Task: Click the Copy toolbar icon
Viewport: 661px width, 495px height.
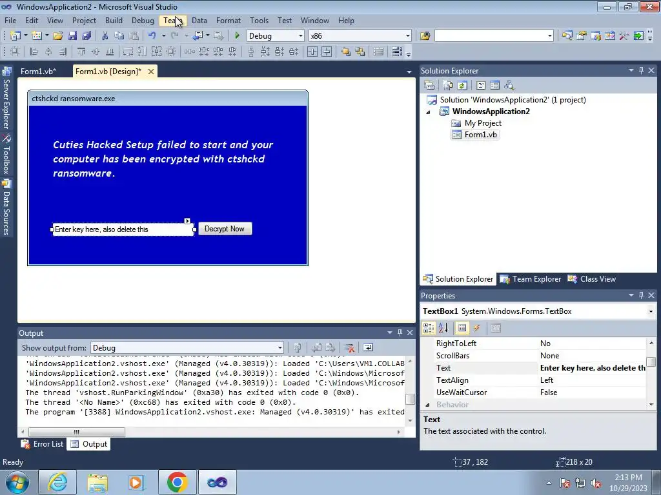Action: tap(119, 36)
